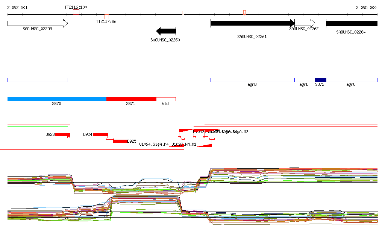Click the red D924 feature block
Image resolution: width=385 pixels, height=230 pixels.
click(100, 134)
